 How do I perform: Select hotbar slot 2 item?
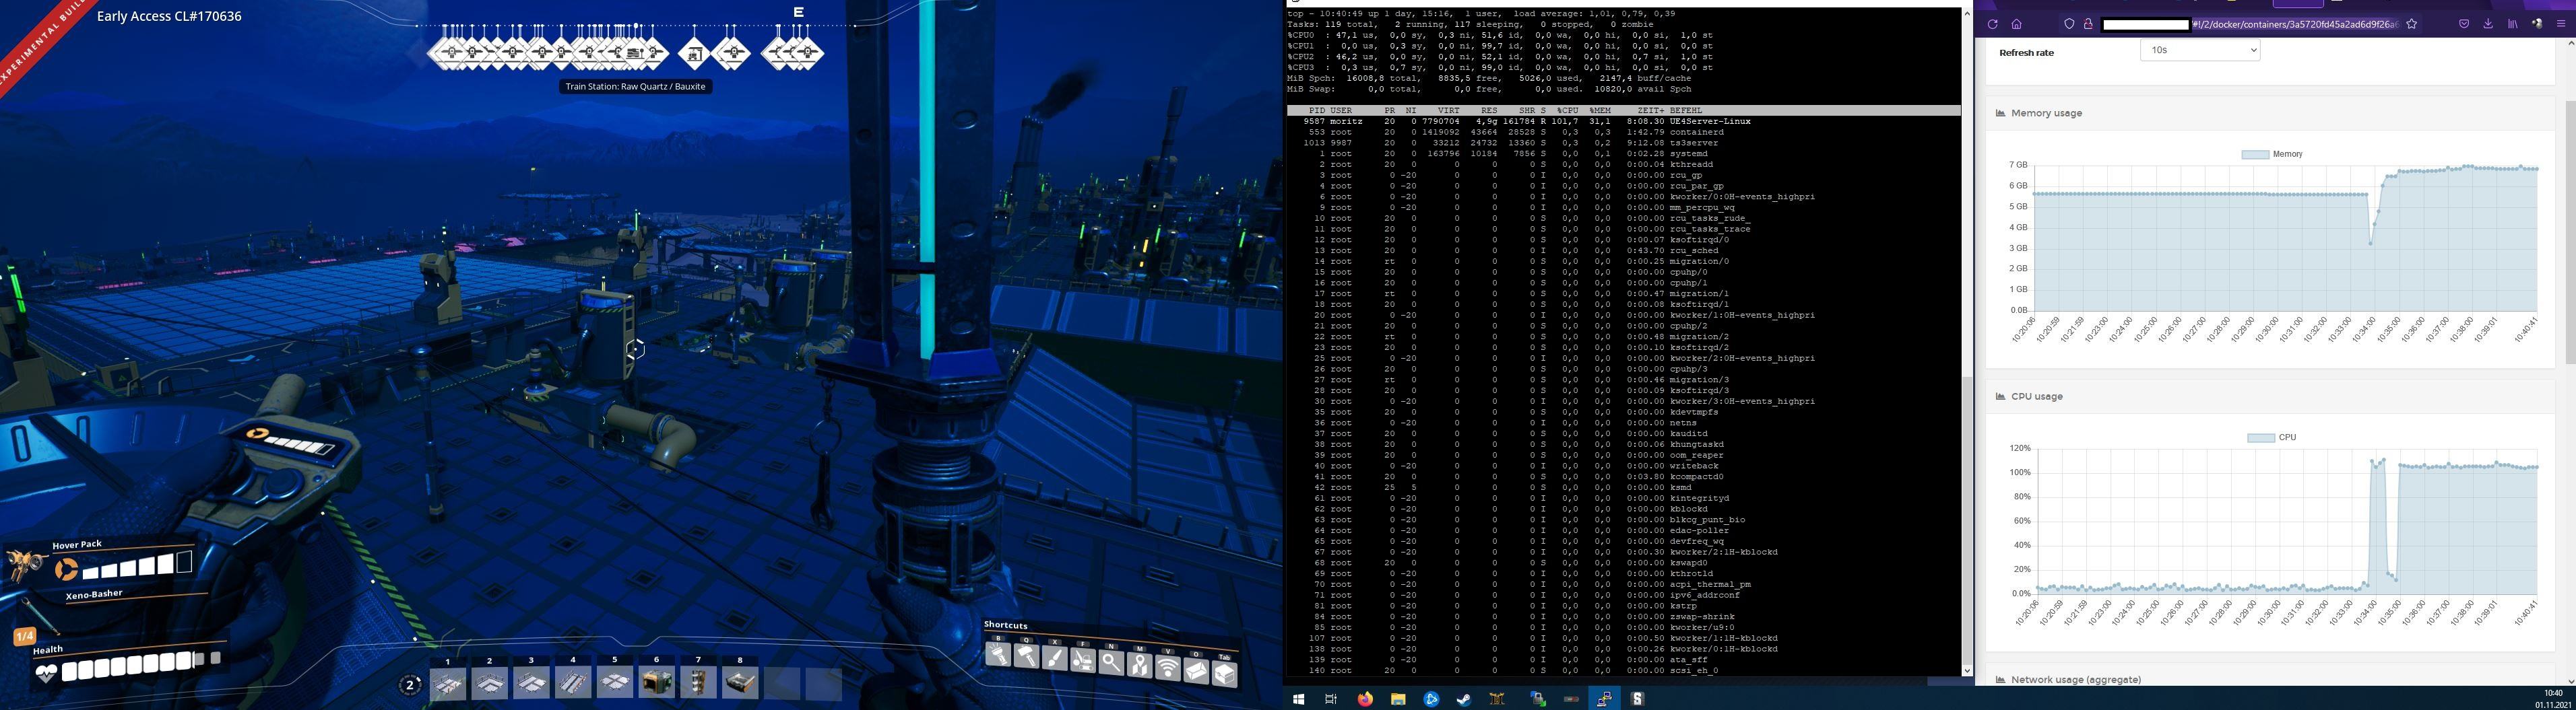(490, 683)
